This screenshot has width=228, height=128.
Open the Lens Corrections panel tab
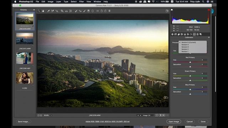coord(188,34)
